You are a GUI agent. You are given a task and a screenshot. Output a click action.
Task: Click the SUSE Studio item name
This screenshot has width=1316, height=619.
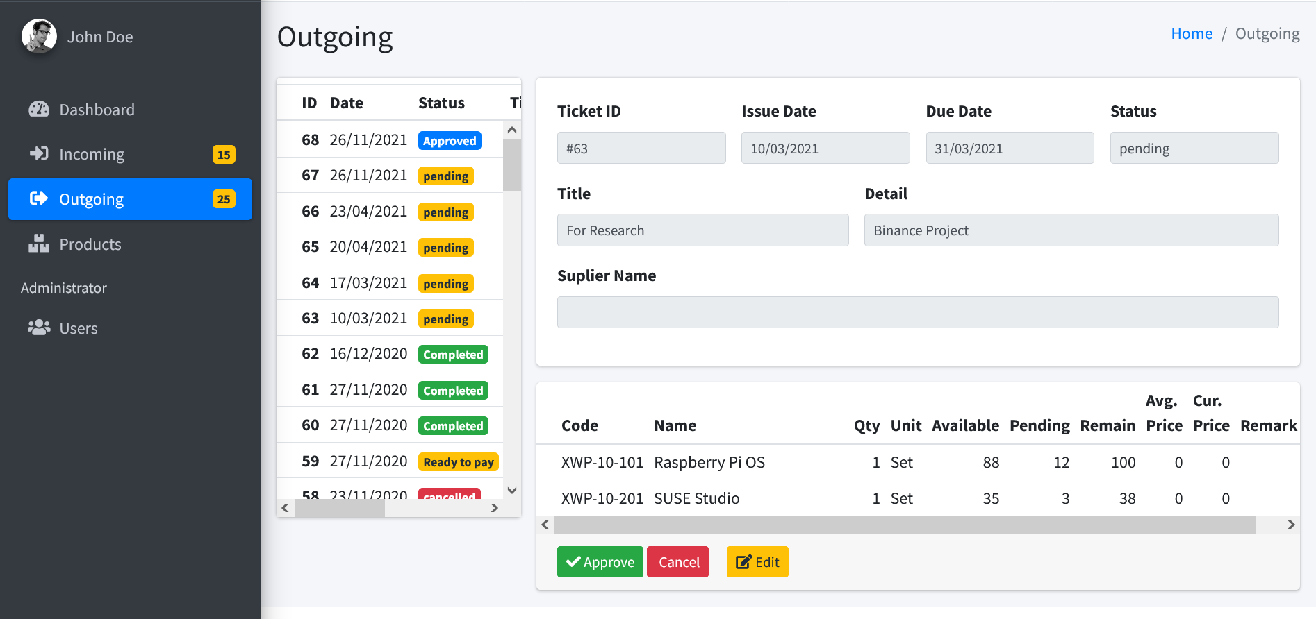(697, 498)
